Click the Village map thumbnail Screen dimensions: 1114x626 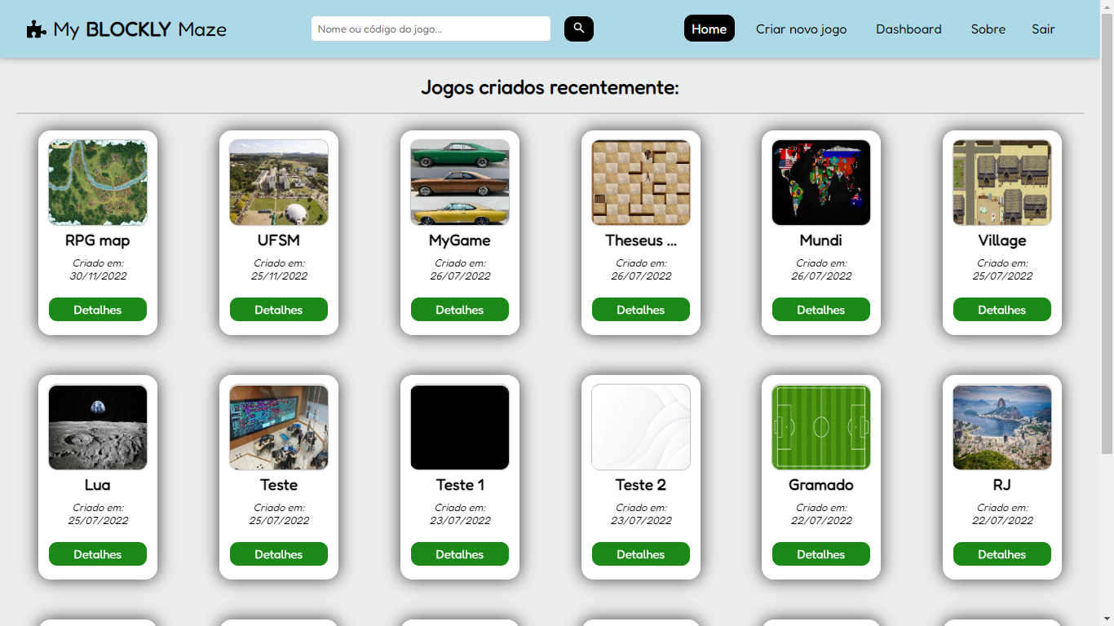coord(1002,183)
